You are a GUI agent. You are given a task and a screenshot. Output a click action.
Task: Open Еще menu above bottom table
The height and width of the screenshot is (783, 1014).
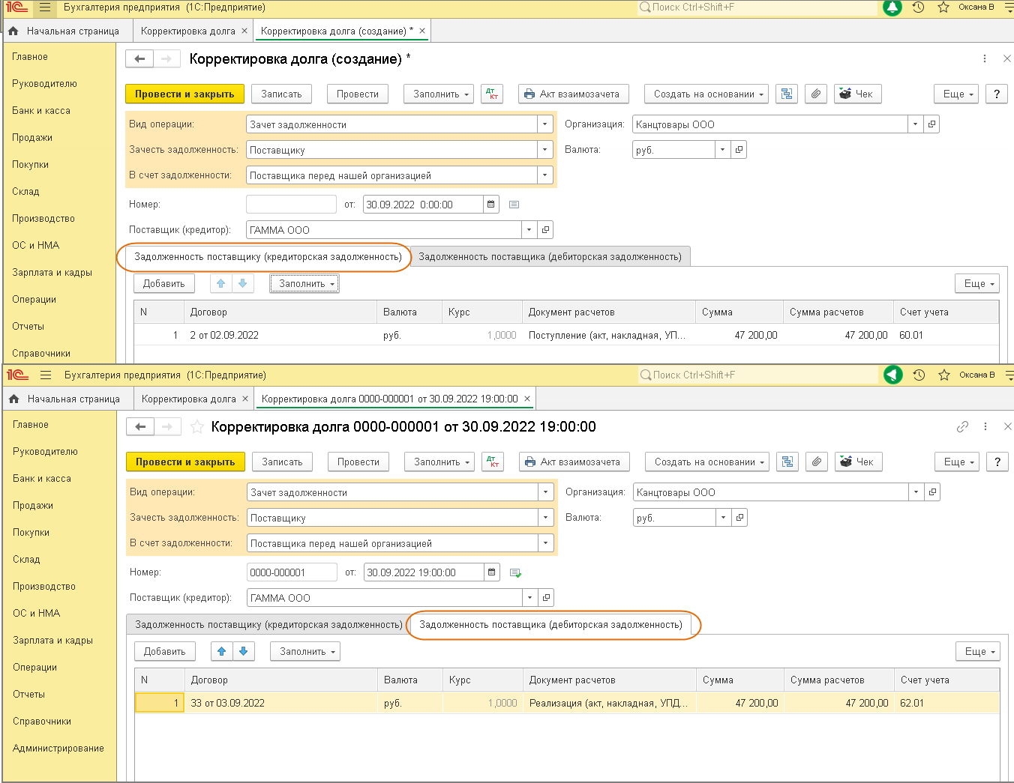pyautogui.click(x=978, y=652)
